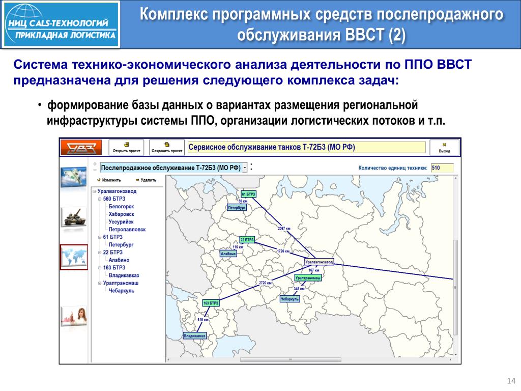The width and height of the screenshot is (521, 391).
Task: Collapse the 61 БТРЗ tree node
Action: 100,237
